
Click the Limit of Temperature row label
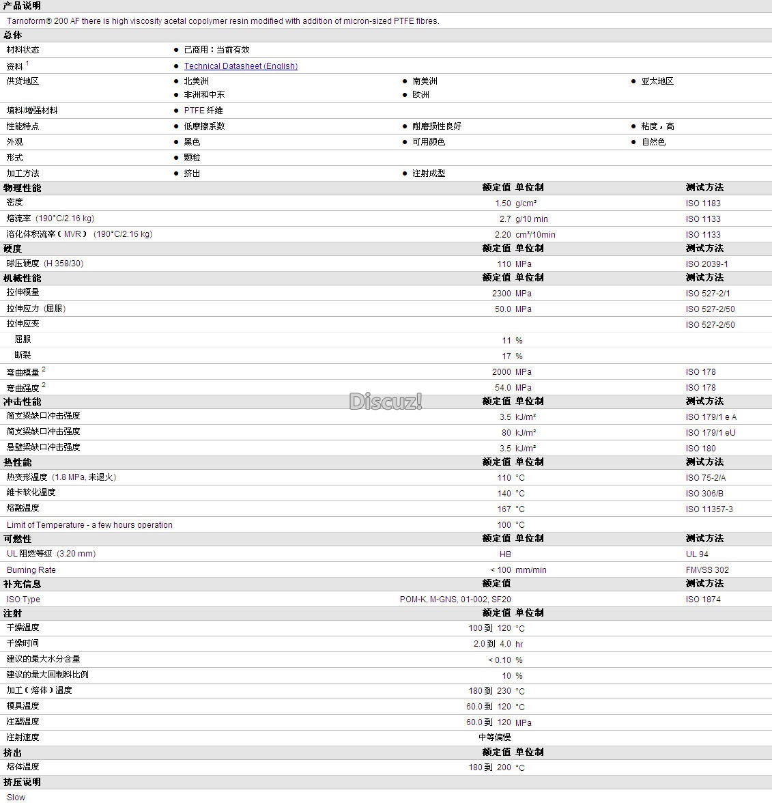89,525
